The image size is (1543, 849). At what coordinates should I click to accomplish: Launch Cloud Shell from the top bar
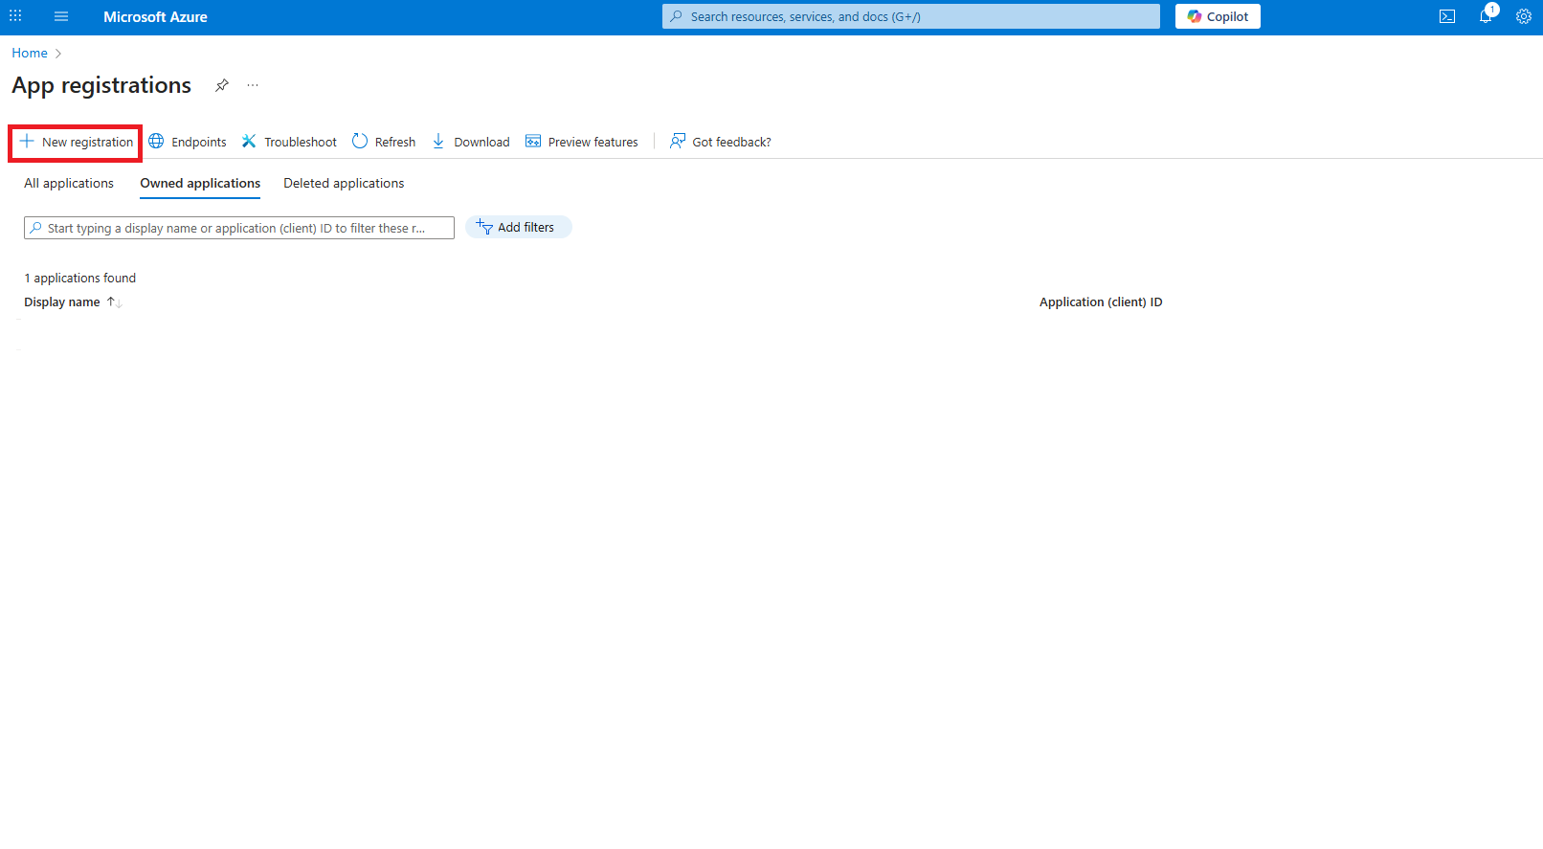(1447, 16)
